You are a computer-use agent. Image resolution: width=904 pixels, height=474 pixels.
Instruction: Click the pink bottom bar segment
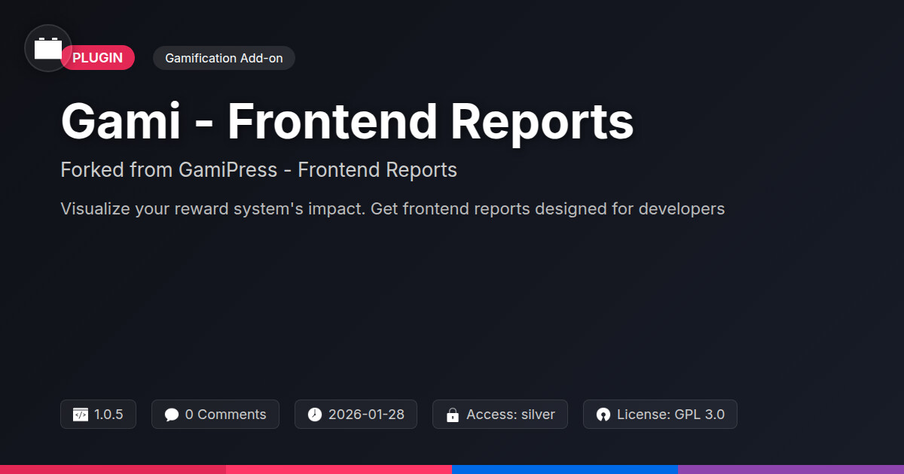(x=339, y=469)
